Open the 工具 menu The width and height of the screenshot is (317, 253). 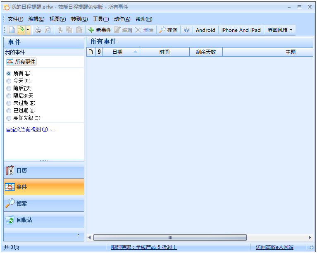tap(100, 19)
